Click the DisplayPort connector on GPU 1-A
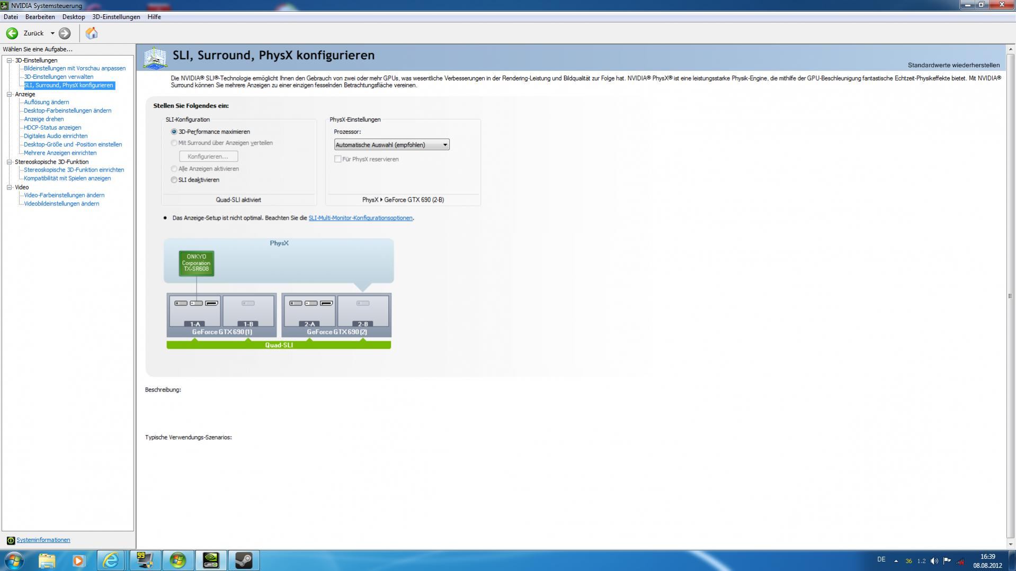 coord(212,303)
